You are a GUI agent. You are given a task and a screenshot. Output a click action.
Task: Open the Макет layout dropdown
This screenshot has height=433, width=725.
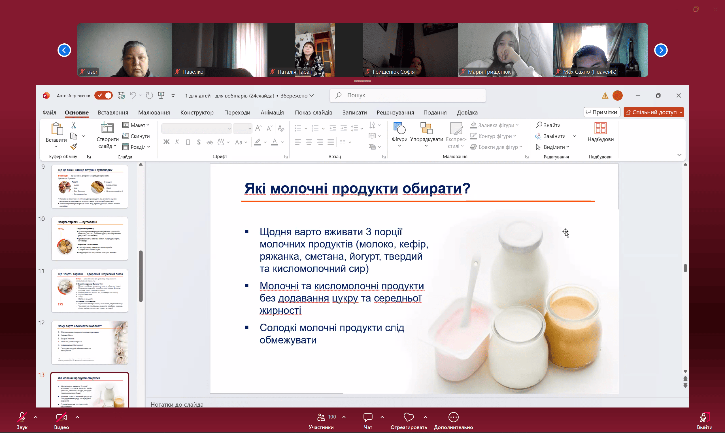pos(136,125)
